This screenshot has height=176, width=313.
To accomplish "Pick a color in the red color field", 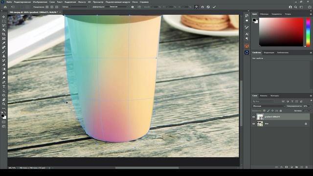I will tap(281, 32).
